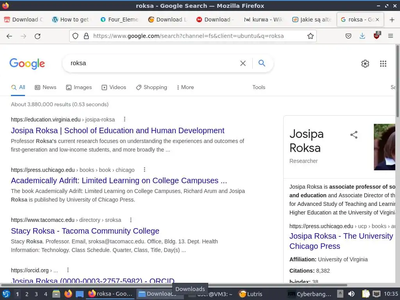
Task: Open the file cabinet launcher in taskbar
Action: 56,294
